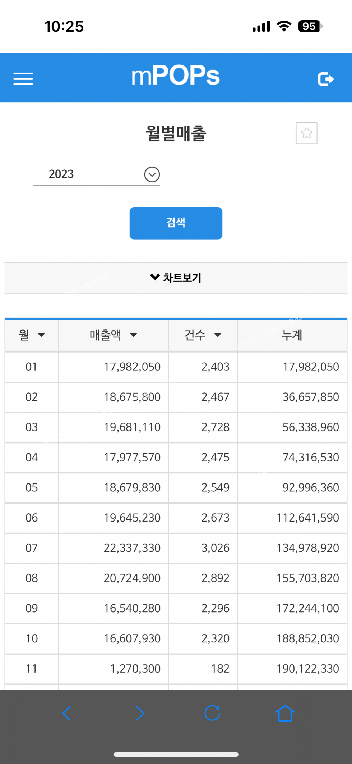Tap the logout icon in header
Image resolution: width=352 pixels, height=764 pixels.
(325, 79)
